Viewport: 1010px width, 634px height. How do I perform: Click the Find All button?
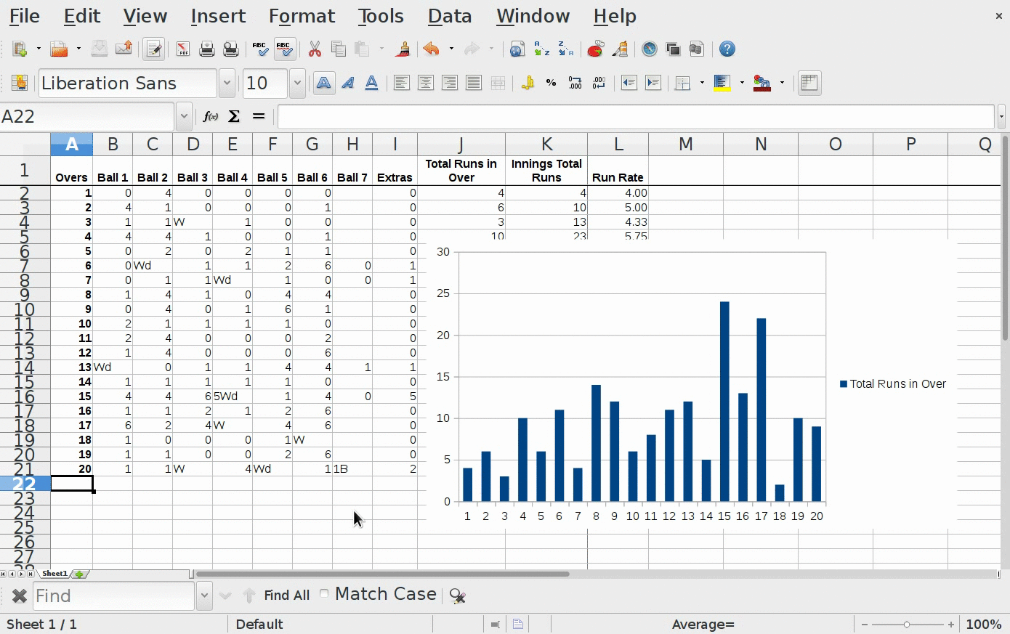tap(286, 596)
